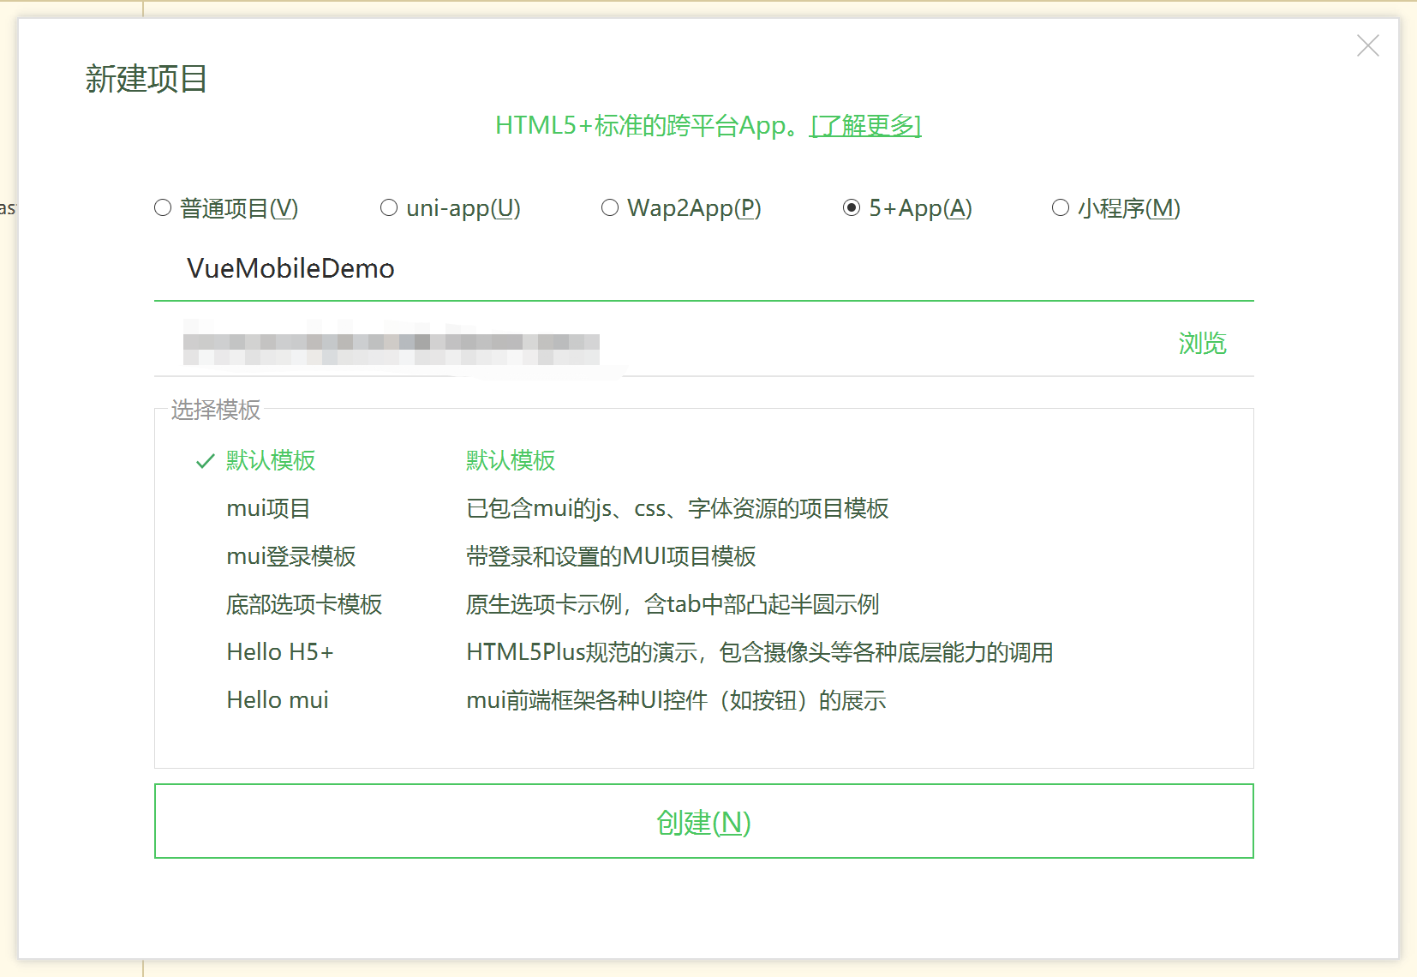Image resolution: width=1417 pixels, height=977 pixels.
Task: Click the checkmark beside 默认模板
Action: (202, 461)
